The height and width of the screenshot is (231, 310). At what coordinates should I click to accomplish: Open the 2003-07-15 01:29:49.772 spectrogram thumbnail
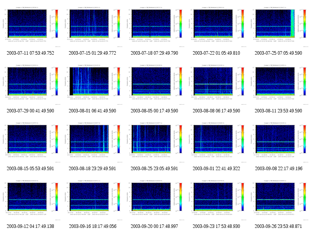92,26
